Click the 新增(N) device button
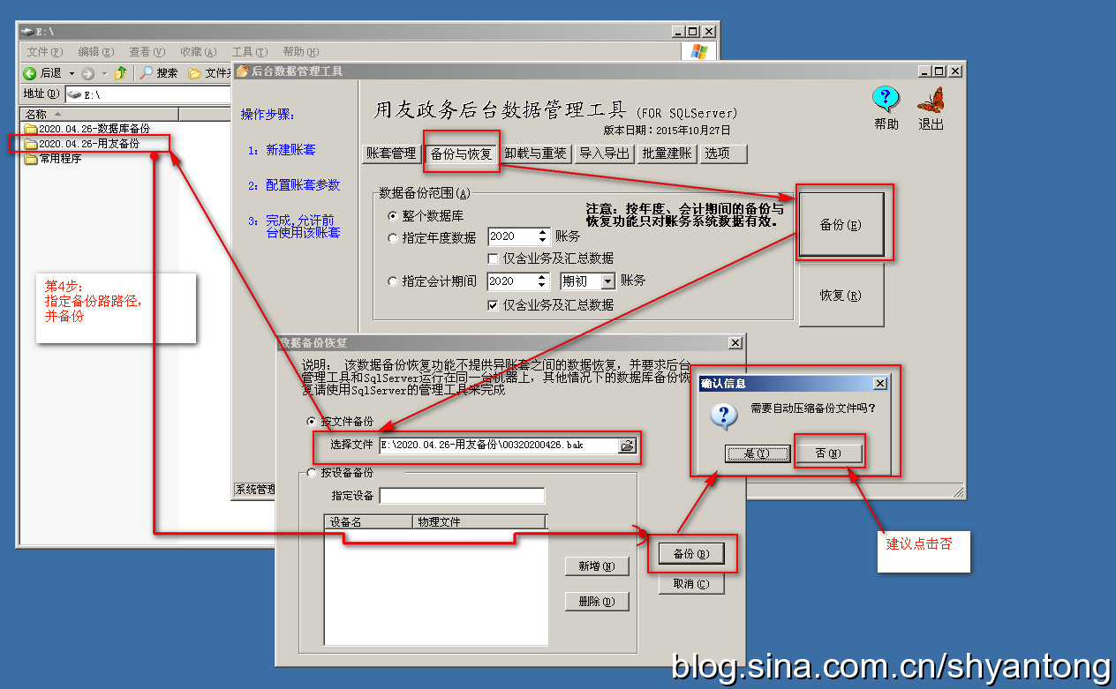The image size is (1116, 689). coord(597,565)
